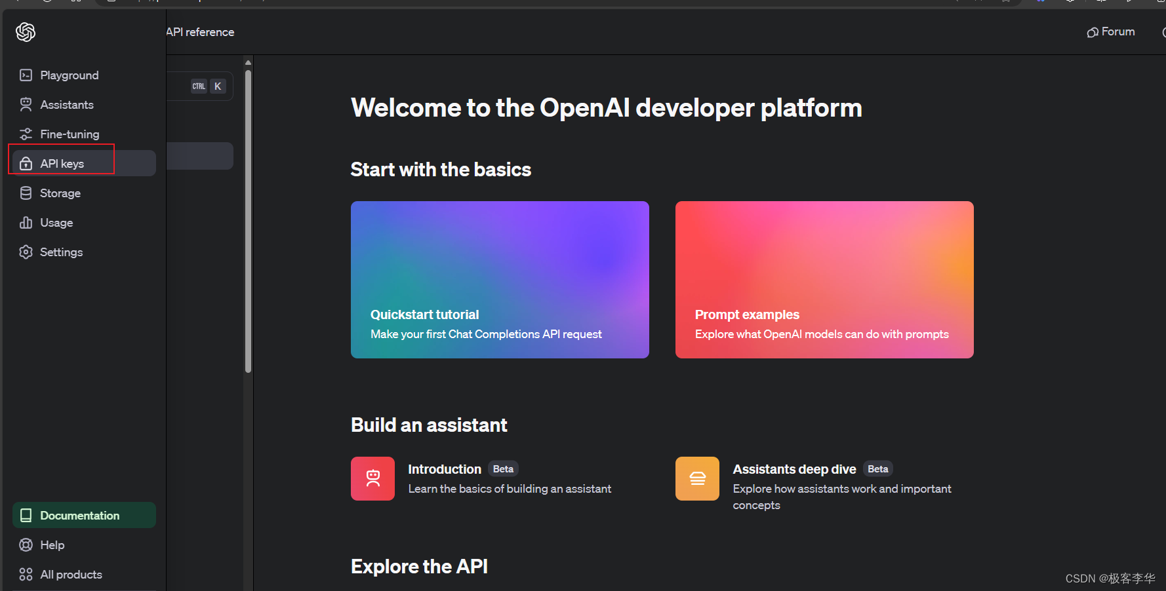Viewport: 1166px width, 591px height.
Task: Open the Documentation section
Action: 84,515
